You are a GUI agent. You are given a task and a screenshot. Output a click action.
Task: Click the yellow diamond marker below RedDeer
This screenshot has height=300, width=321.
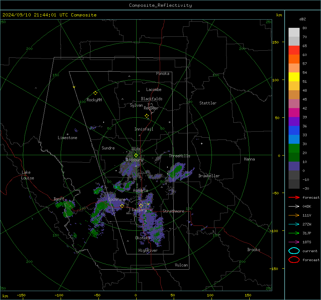tap(147, 116)
